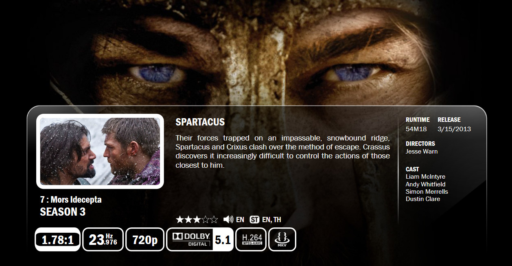Click the speaker audio language icon
This screenshot has height=266, width=512.
pyautogui.click(x=228, y=220)
